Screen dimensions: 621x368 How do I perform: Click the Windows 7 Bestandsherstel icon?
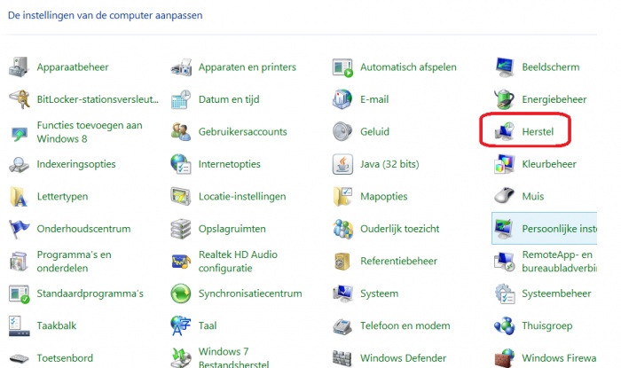tap(181, 357)
